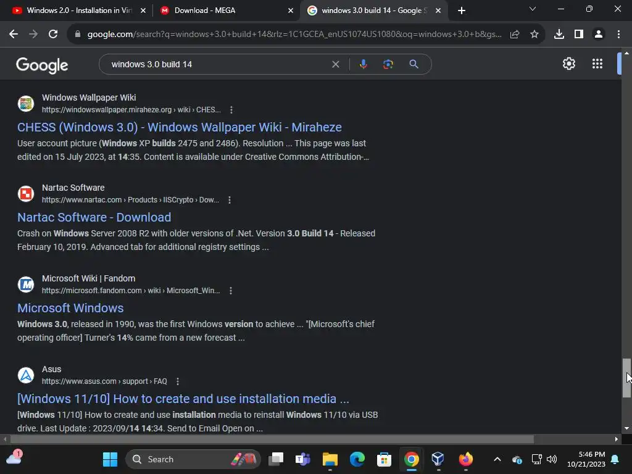Open volume control in system tray
632x474 pixels.
pos(551,459)
